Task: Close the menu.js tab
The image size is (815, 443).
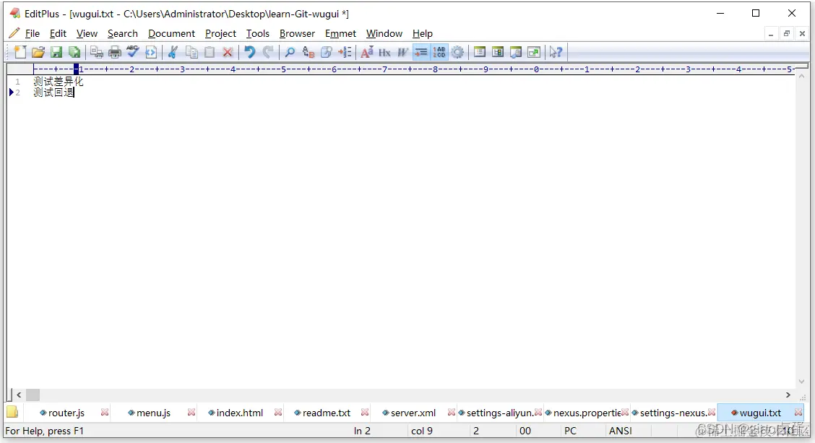Action: point(191,413)
